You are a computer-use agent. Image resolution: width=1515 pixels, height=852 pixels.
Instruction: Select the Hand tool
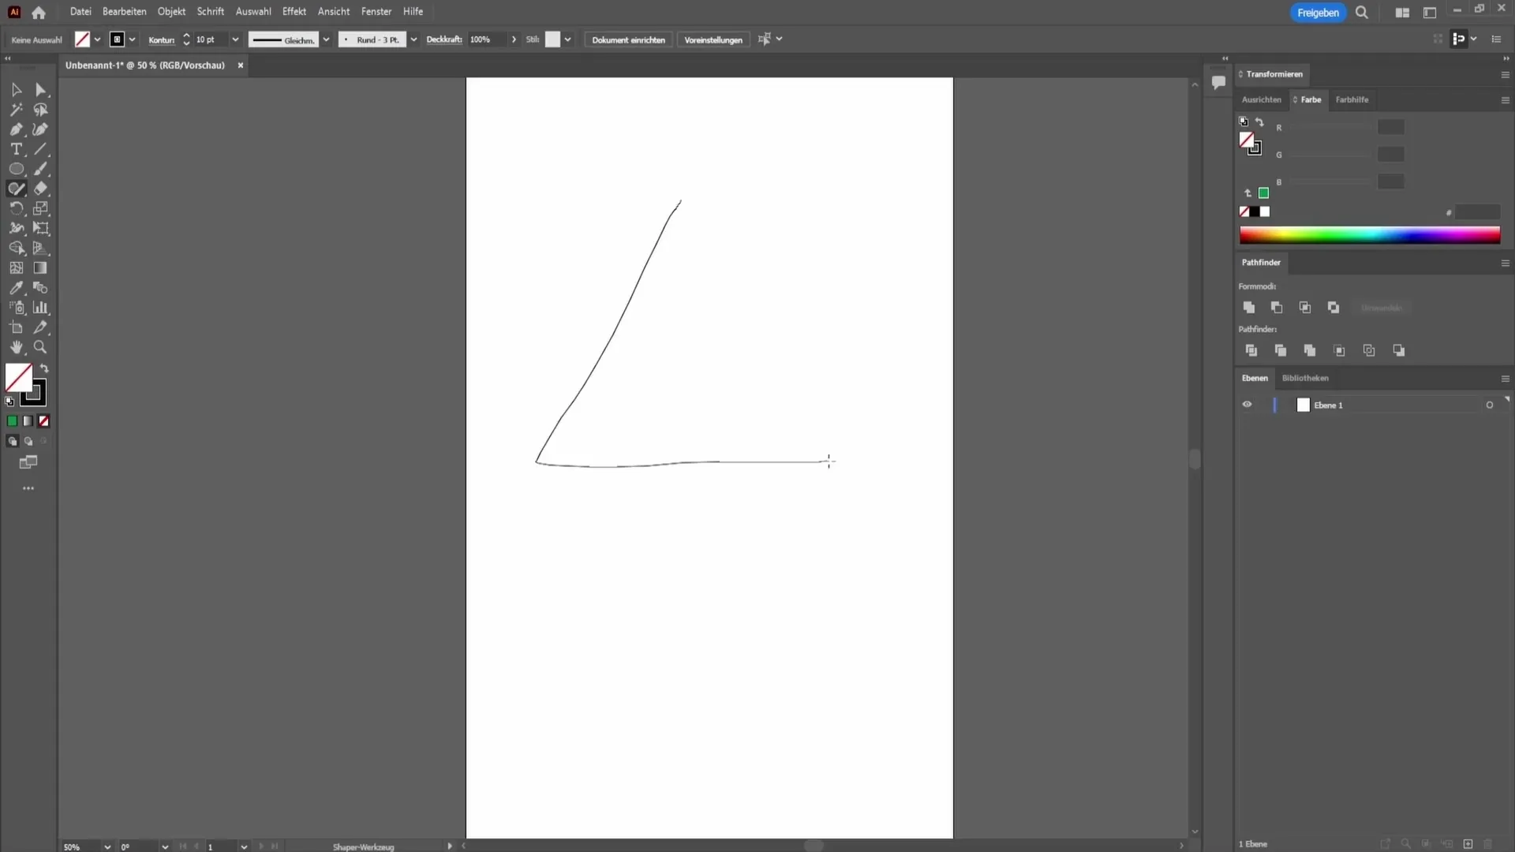(16, 347)
